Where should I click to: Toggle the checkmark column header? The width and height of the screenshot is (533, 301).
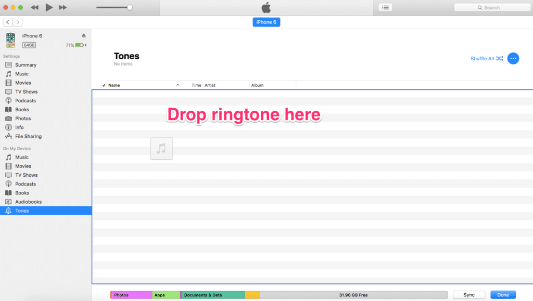coord(104,85)
